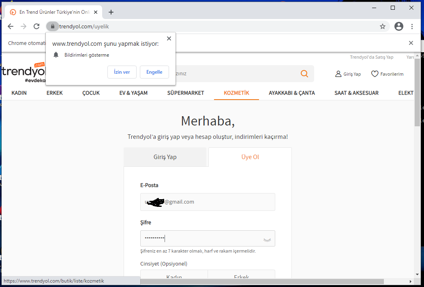This screenshot has height=287, width=424.
Task: Dismiss the notification permission popup
Action: tap(169, 38)
